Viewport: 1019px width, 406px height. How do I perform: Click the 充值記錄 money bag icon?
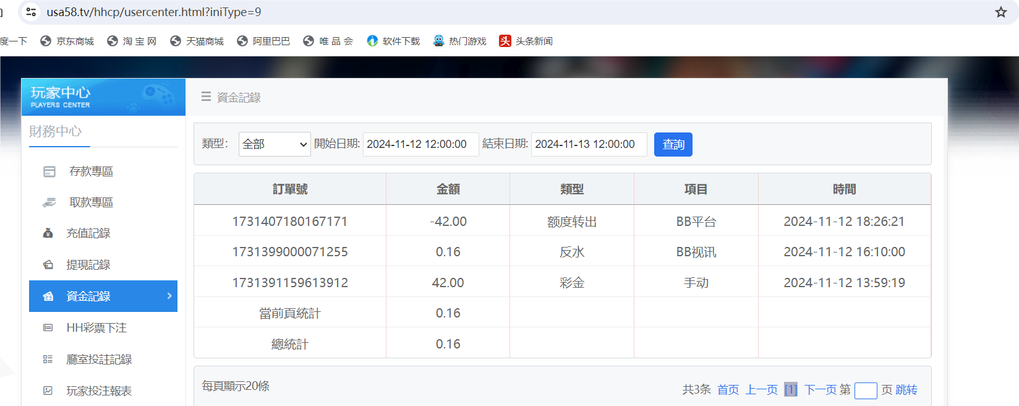tap(48, 233)
